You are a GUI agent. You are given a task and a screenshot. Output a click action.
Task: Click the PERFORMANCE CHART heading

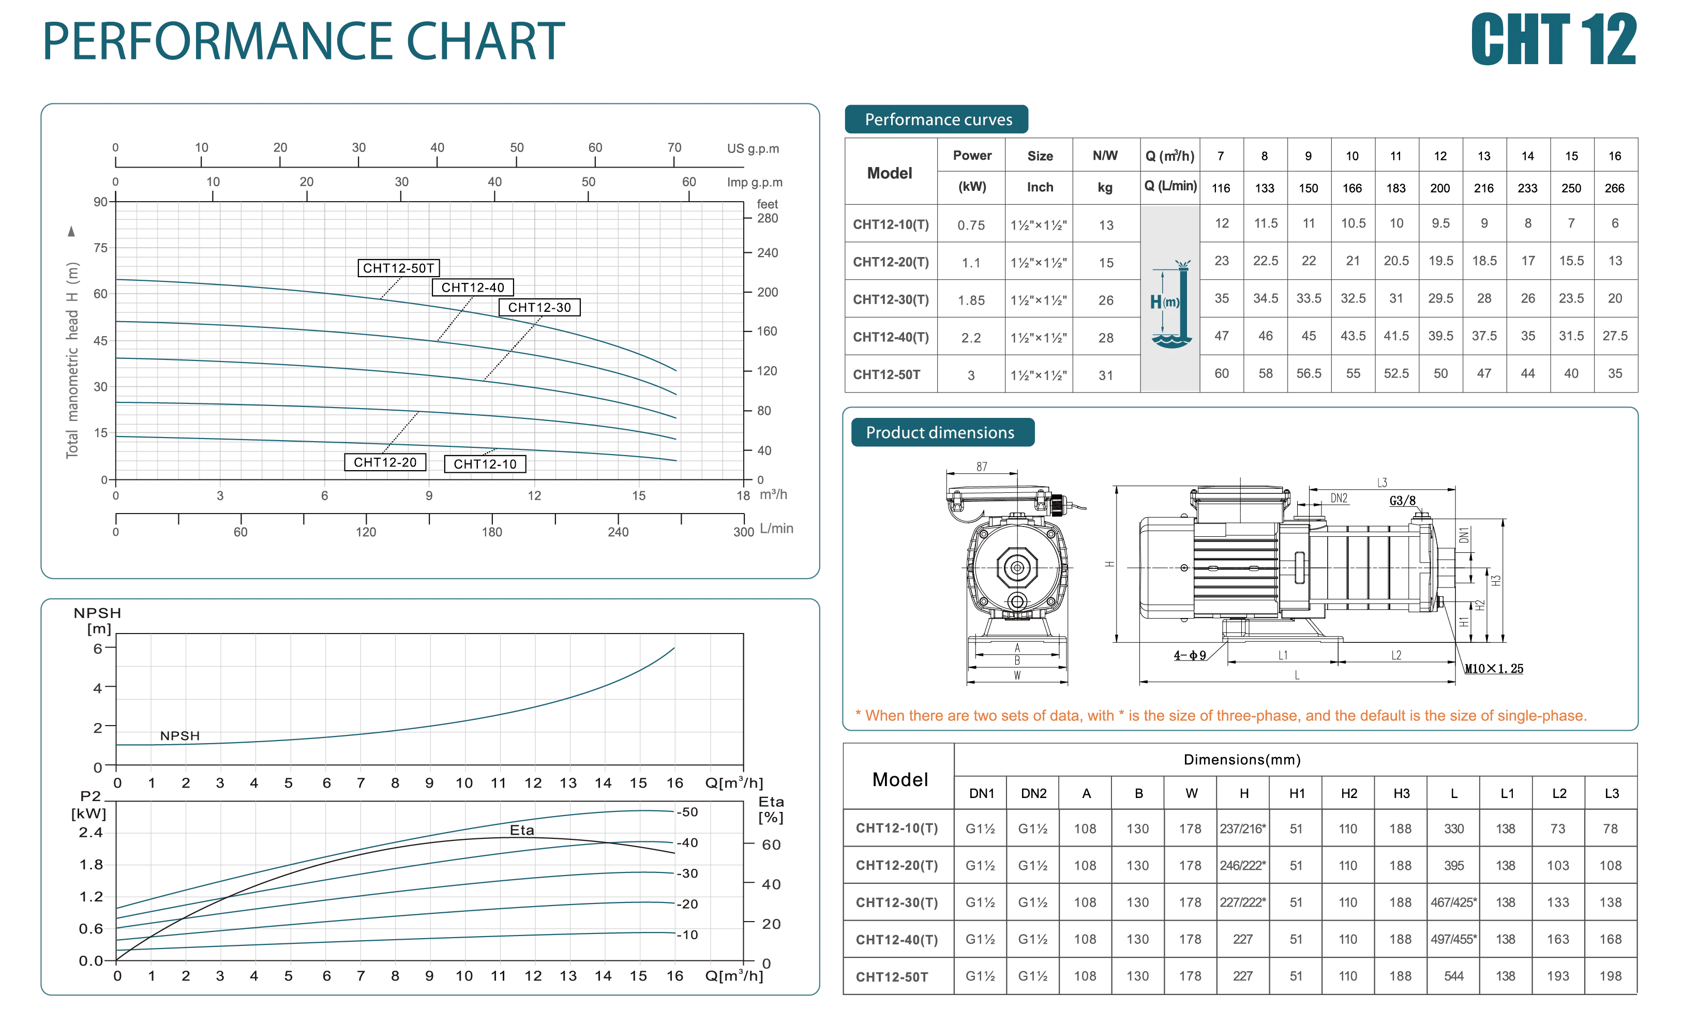pyautogui.click(x=304, y=41)
